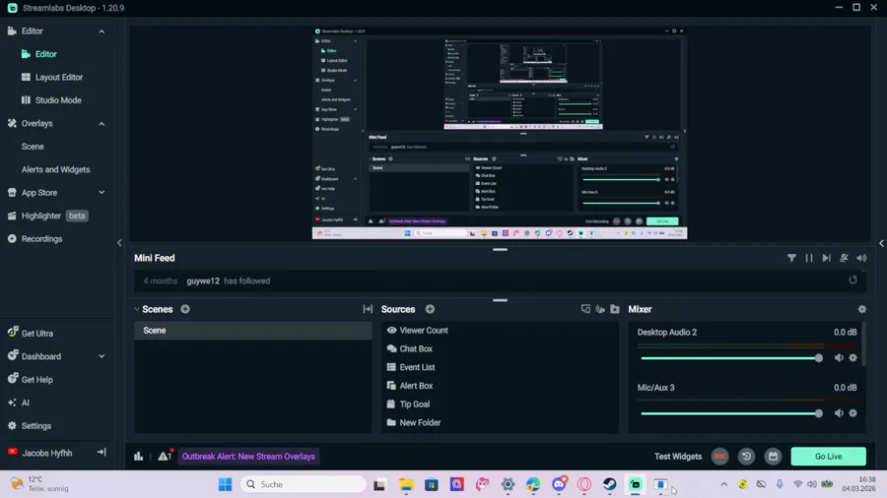Open the Mini Feed filter icon
The image size is (887, 498).
(x=791, y=258)
